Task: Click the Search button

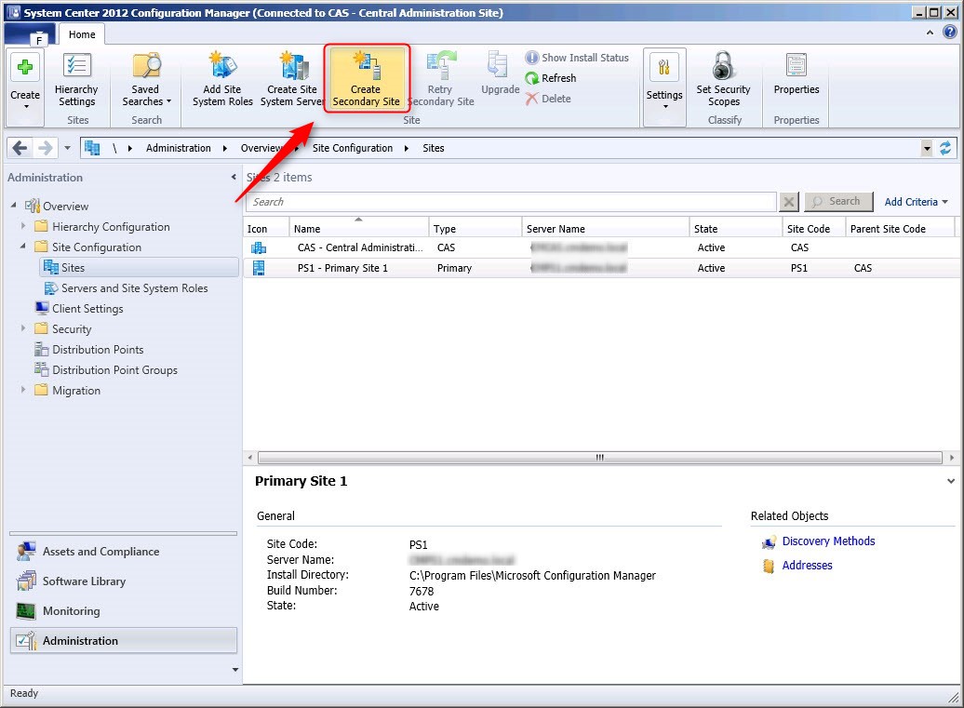Action: click(838, 202)
